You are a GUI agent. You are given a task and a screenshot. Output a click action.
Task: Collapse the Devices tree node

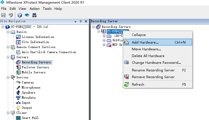(8, 77)
